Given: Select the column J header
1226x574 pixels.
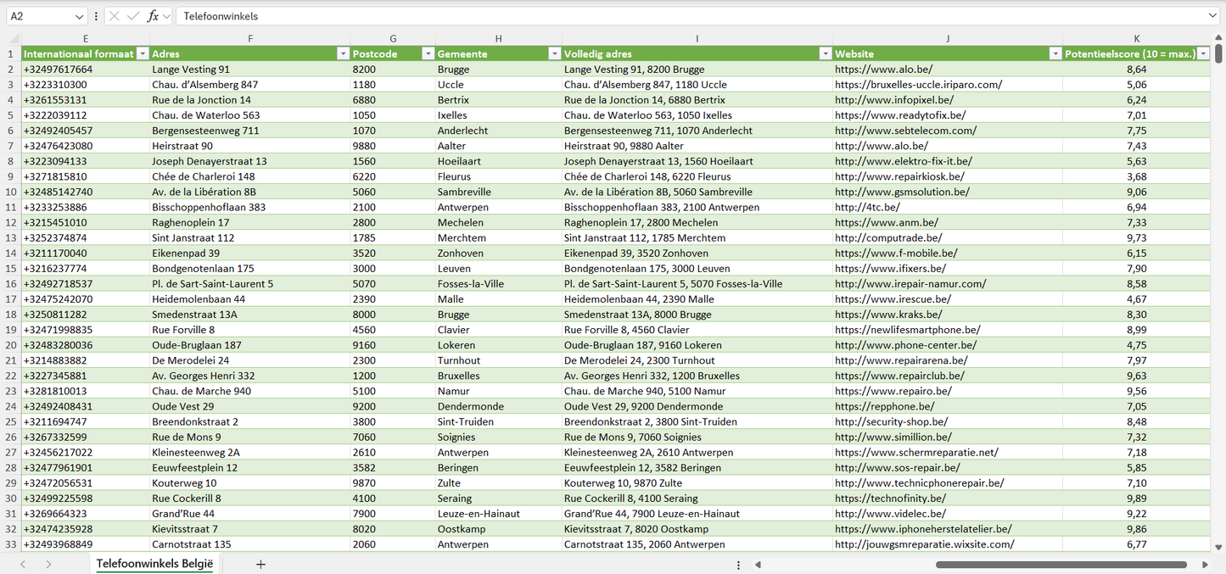Looking at the screenshot, I should point(947,39).
